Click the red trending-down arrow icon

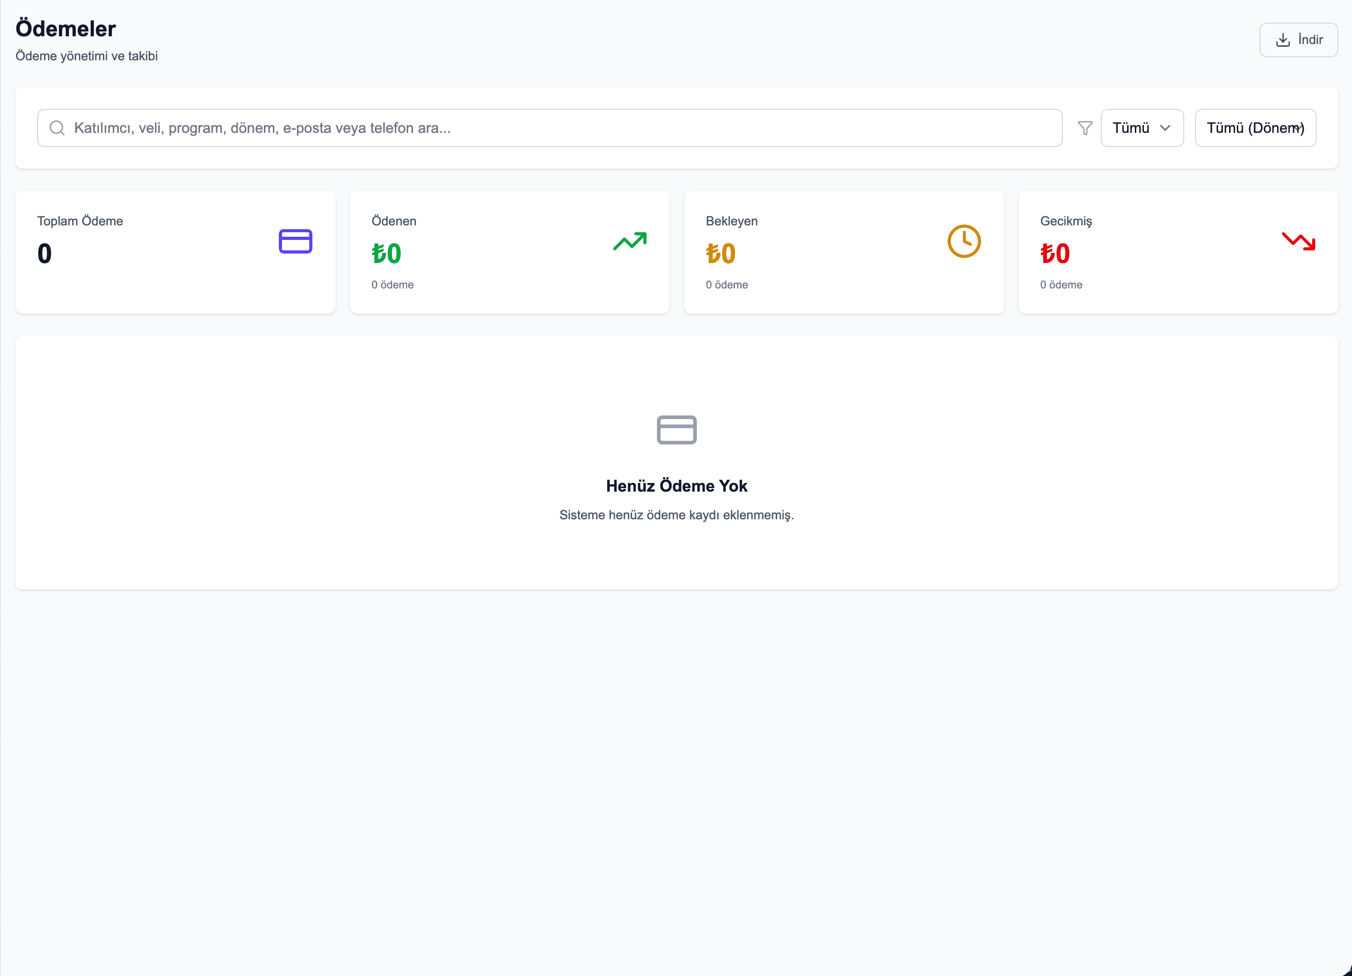coord(1299,241)
